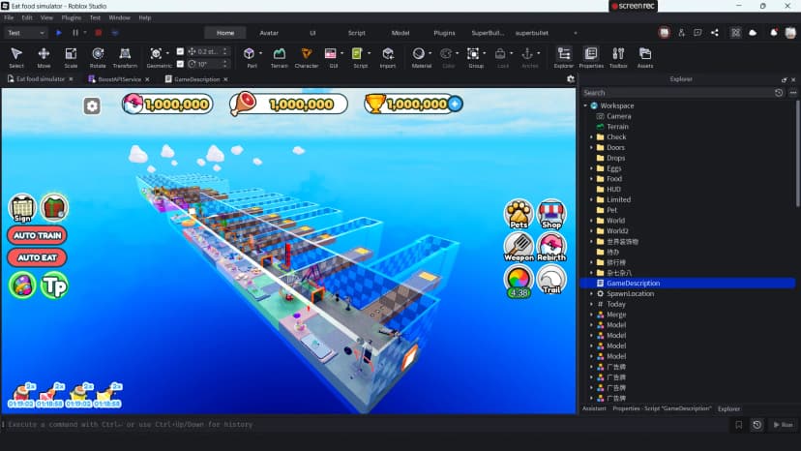Toggle the Properties panel button

coord(591,57)
